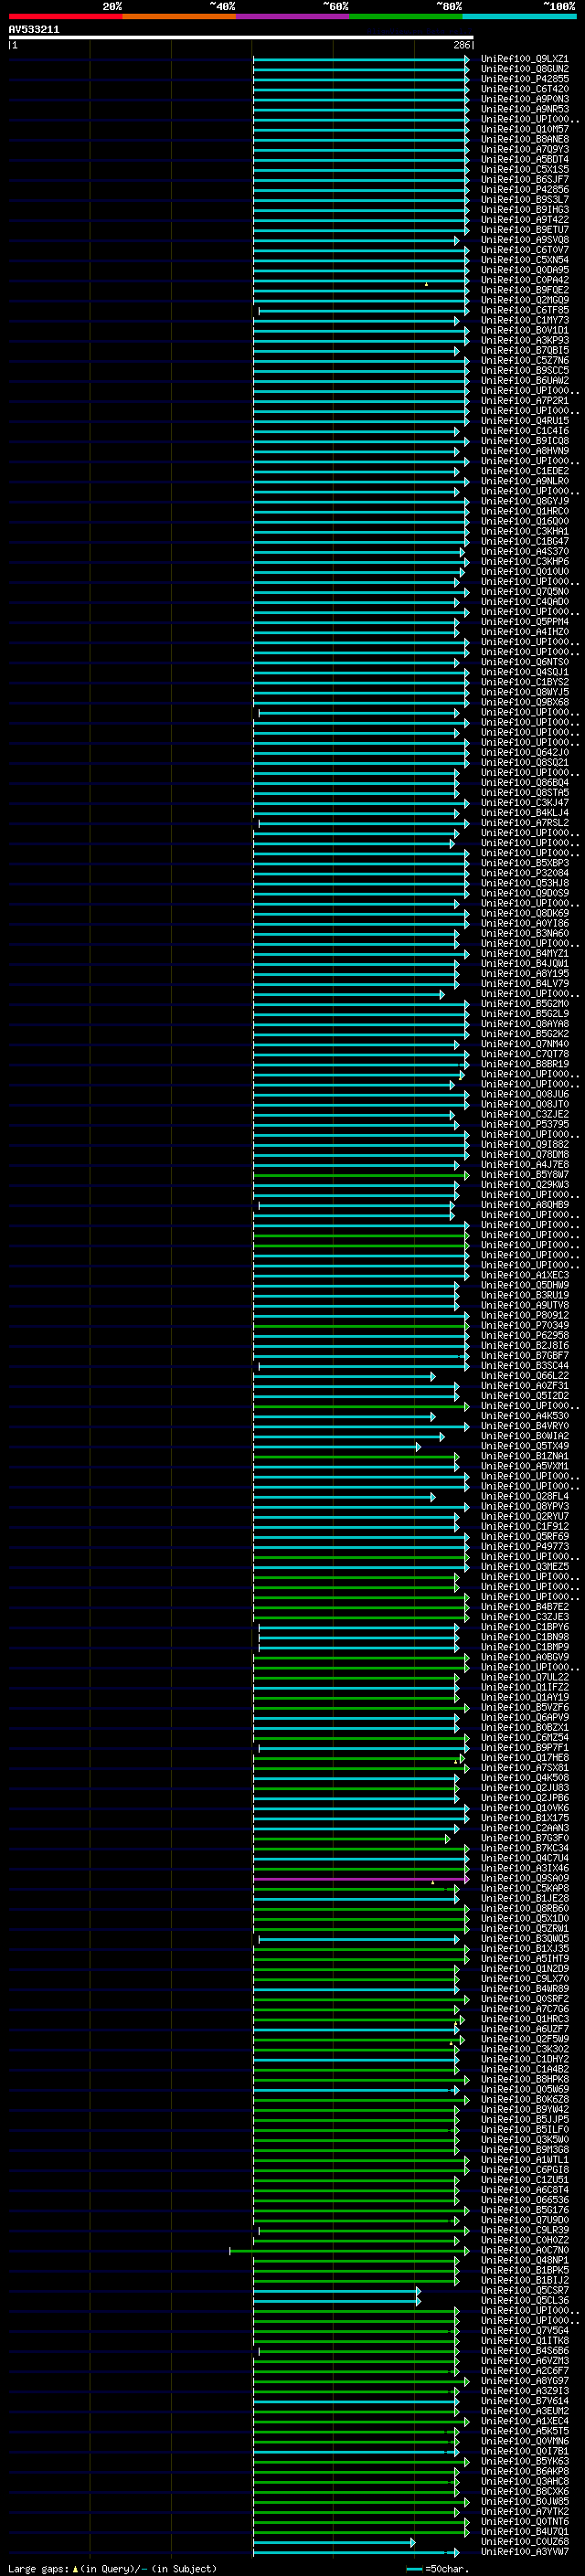
Task: Click the alignment bar for UniRef100_A9SVQ8
Action: (356, 241)
